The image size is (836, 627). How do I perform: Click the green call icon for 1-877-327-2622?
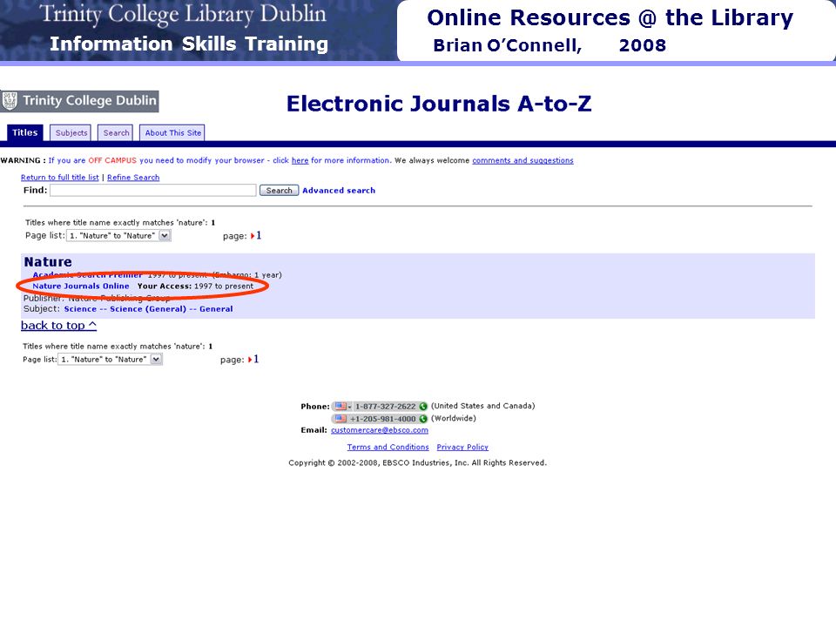click(423, 407)
